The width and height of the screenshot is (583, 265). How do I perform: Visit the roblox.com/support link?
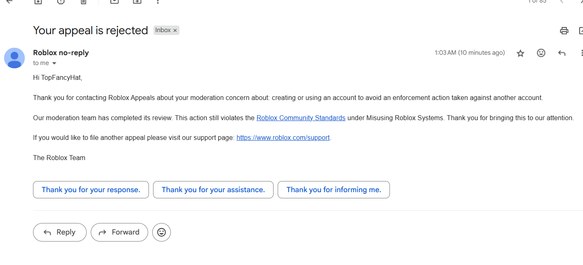(283, 138)
